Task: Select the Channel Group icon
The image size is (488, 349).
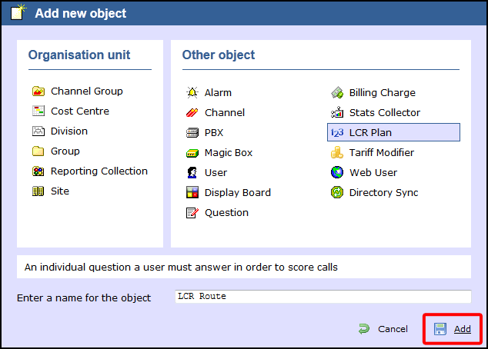Action: 38,91
